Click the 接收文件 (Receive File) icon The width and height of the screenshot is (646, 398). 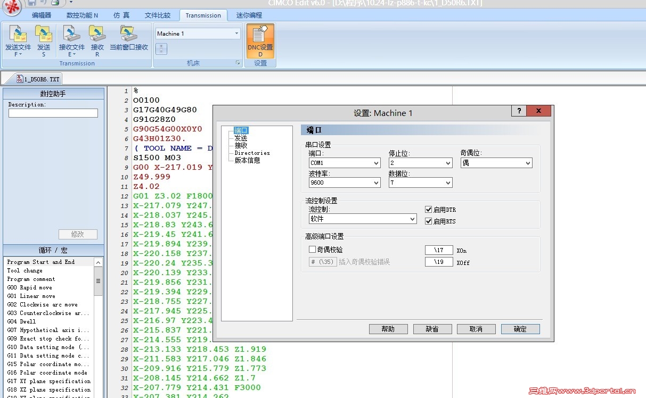pyautogui.click(x=71, y=34)
